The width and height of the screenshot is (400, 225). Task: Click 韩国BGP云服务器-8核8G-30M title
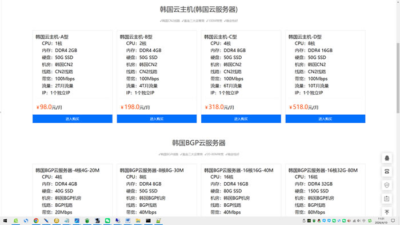tap(152, 170)
